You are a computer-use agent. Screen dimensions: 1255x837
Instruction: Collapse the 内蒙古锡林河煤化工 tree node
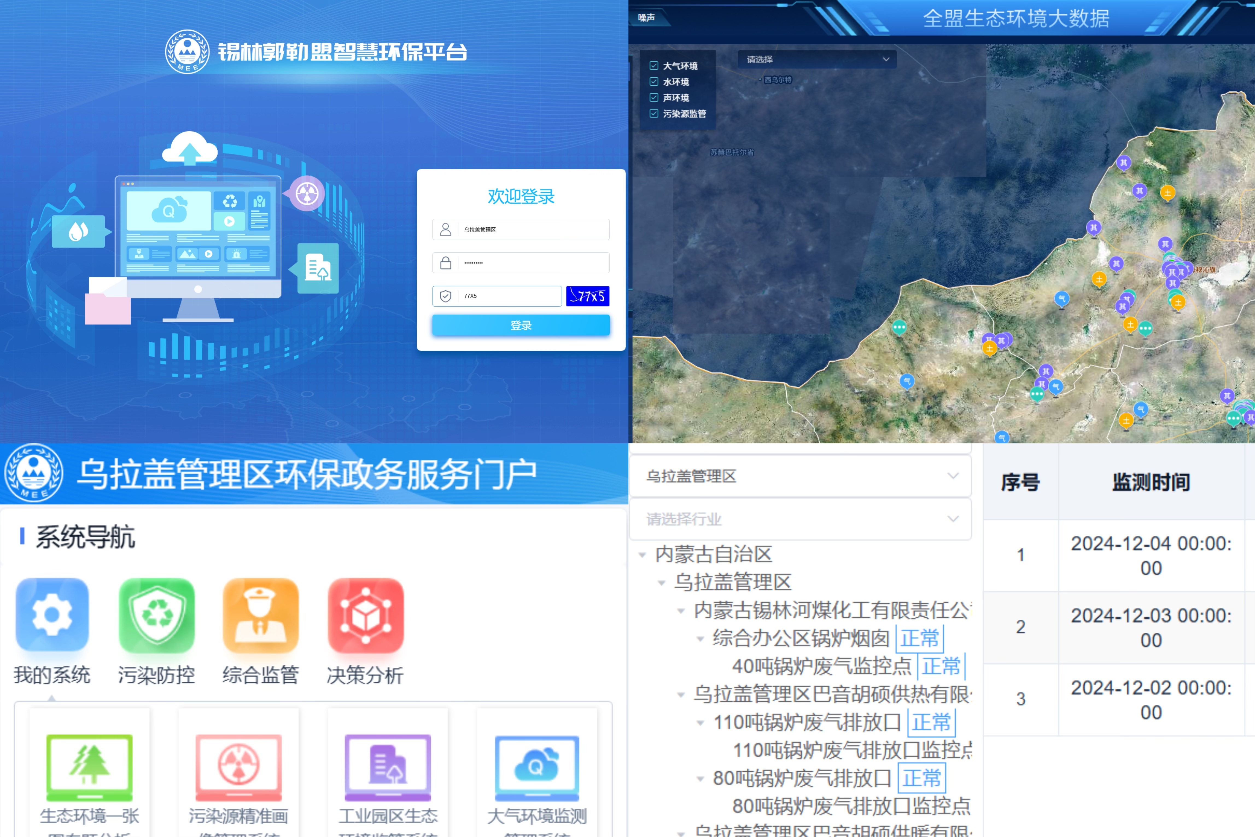click(681, 611)
